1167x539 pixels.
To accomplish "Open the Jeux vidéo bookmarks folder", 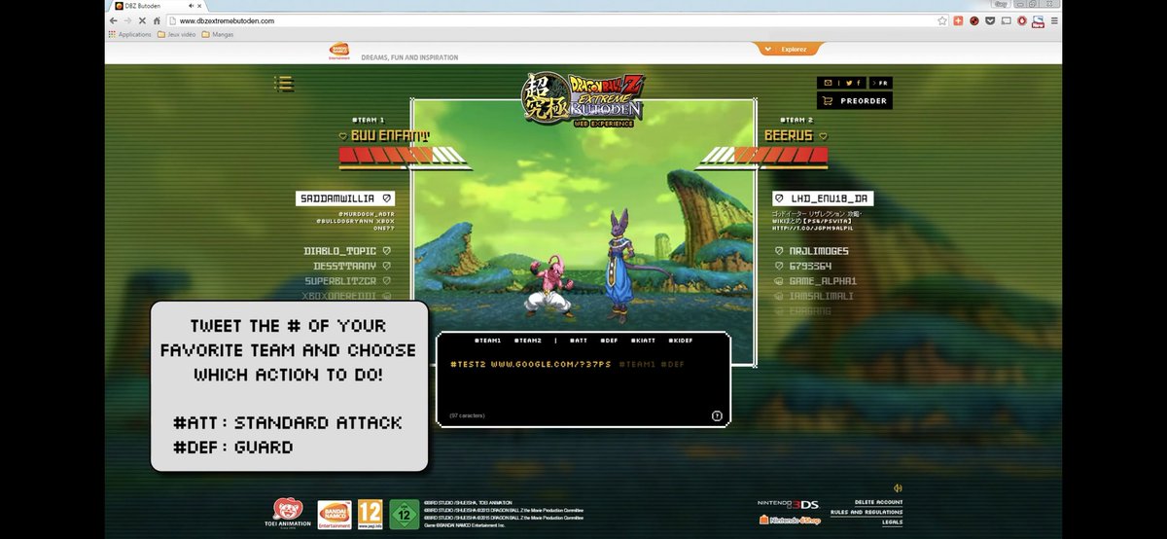I will (x=177, y=34).
